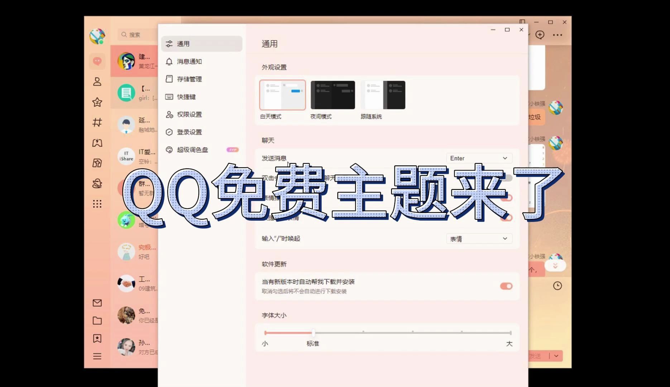Open the 权限设置 settings tab
This screenshot has height=387, width=670.
(202, 114)
